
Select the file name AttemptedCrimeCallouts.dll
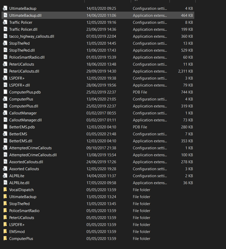coord(33,155)
